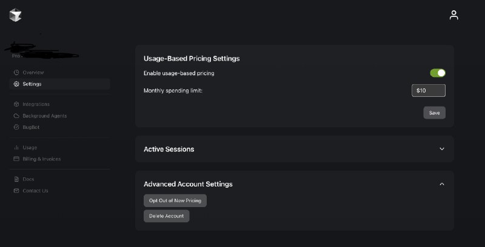
Task: Click the Contact Us envelope icon
Action: pos(16,191)
